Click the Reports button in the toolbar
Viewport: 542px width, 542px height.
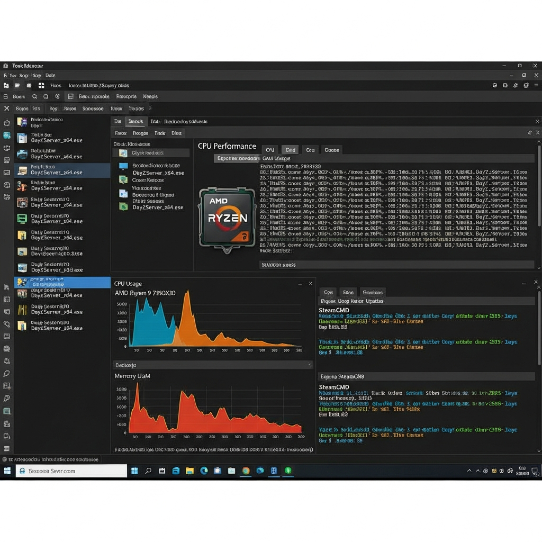pyautogui.click(x=127, y=96)
